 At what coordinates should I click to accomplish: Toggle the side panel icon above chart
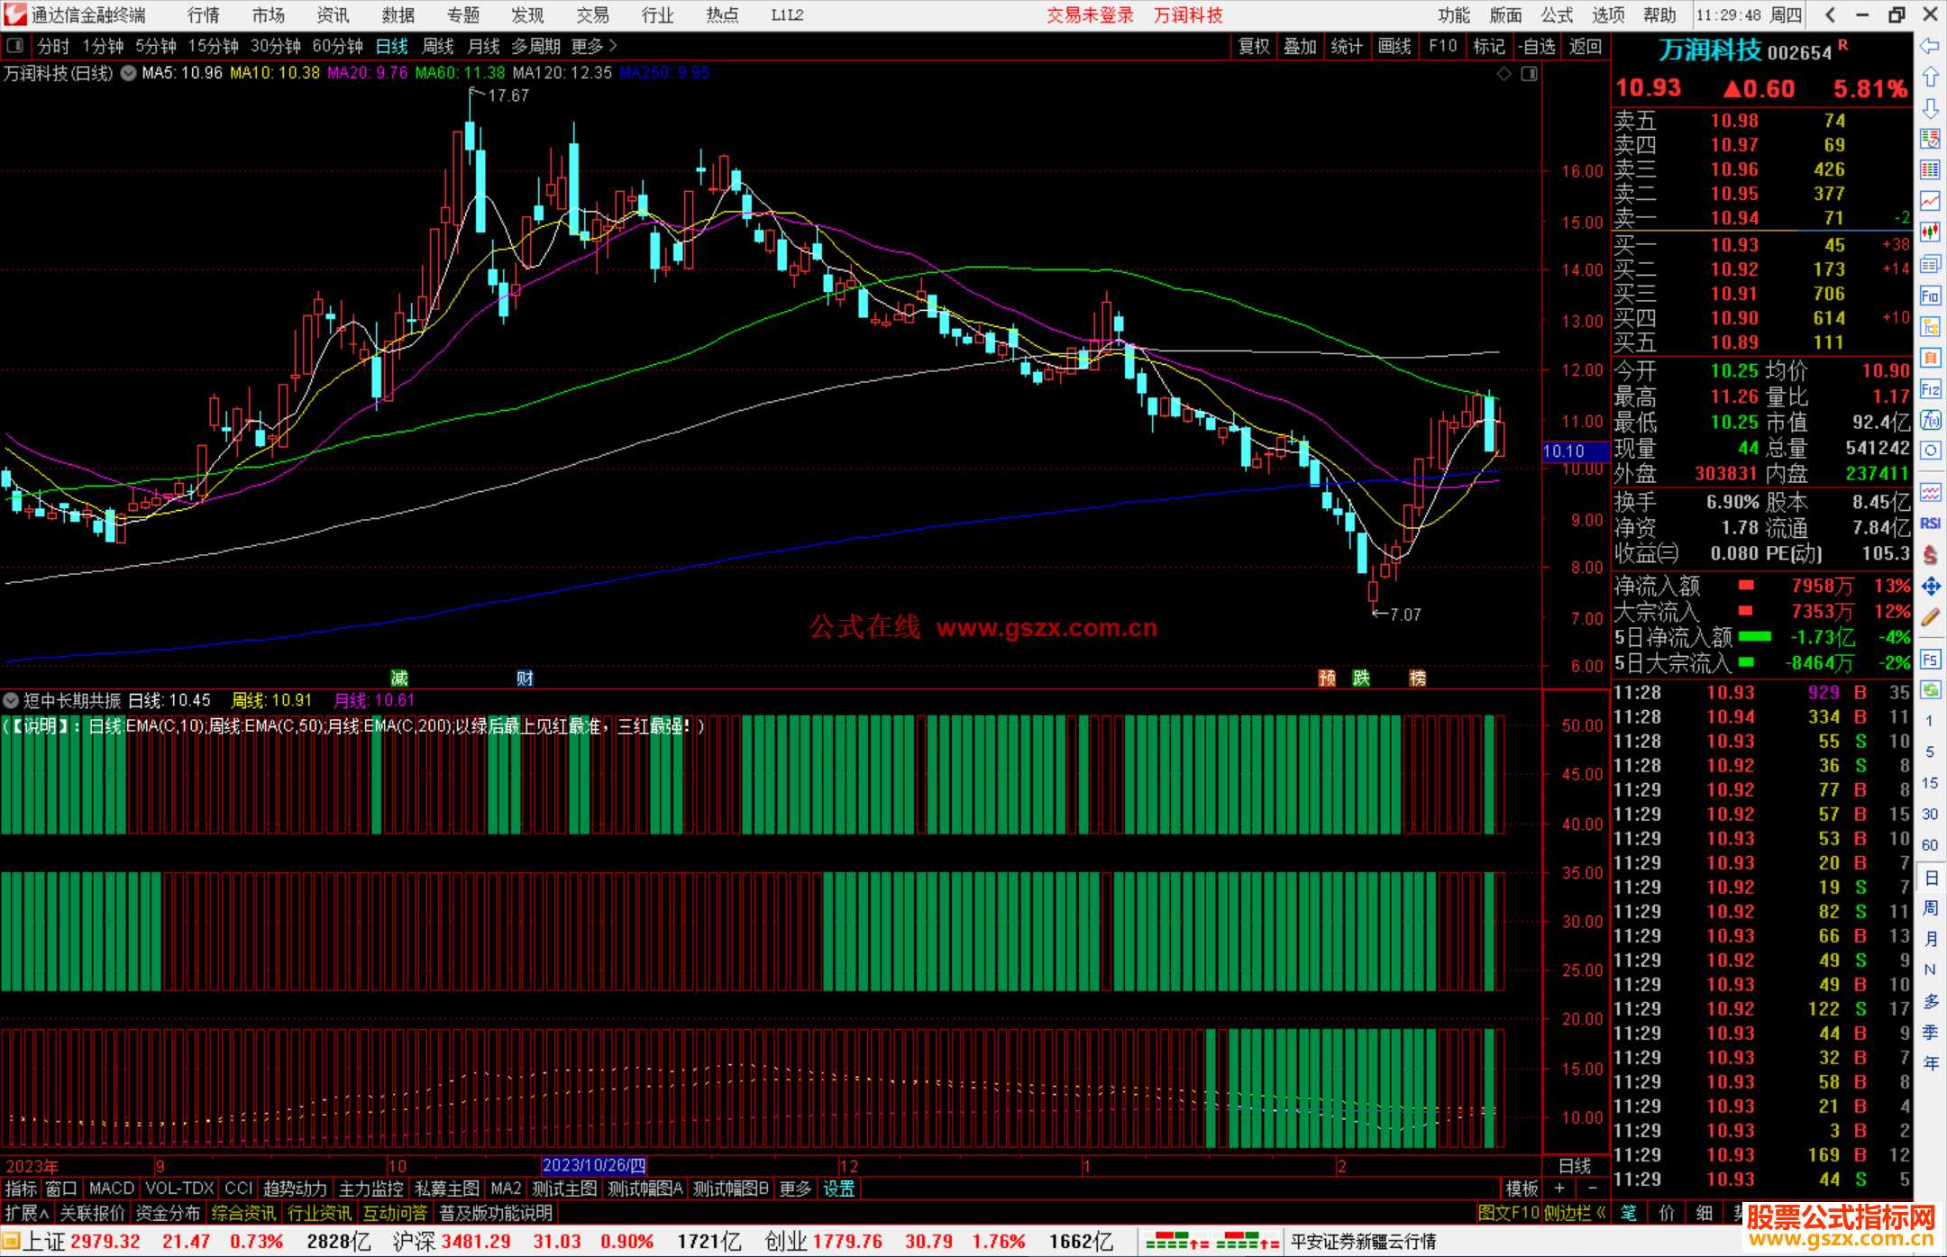click(1529, 74)
